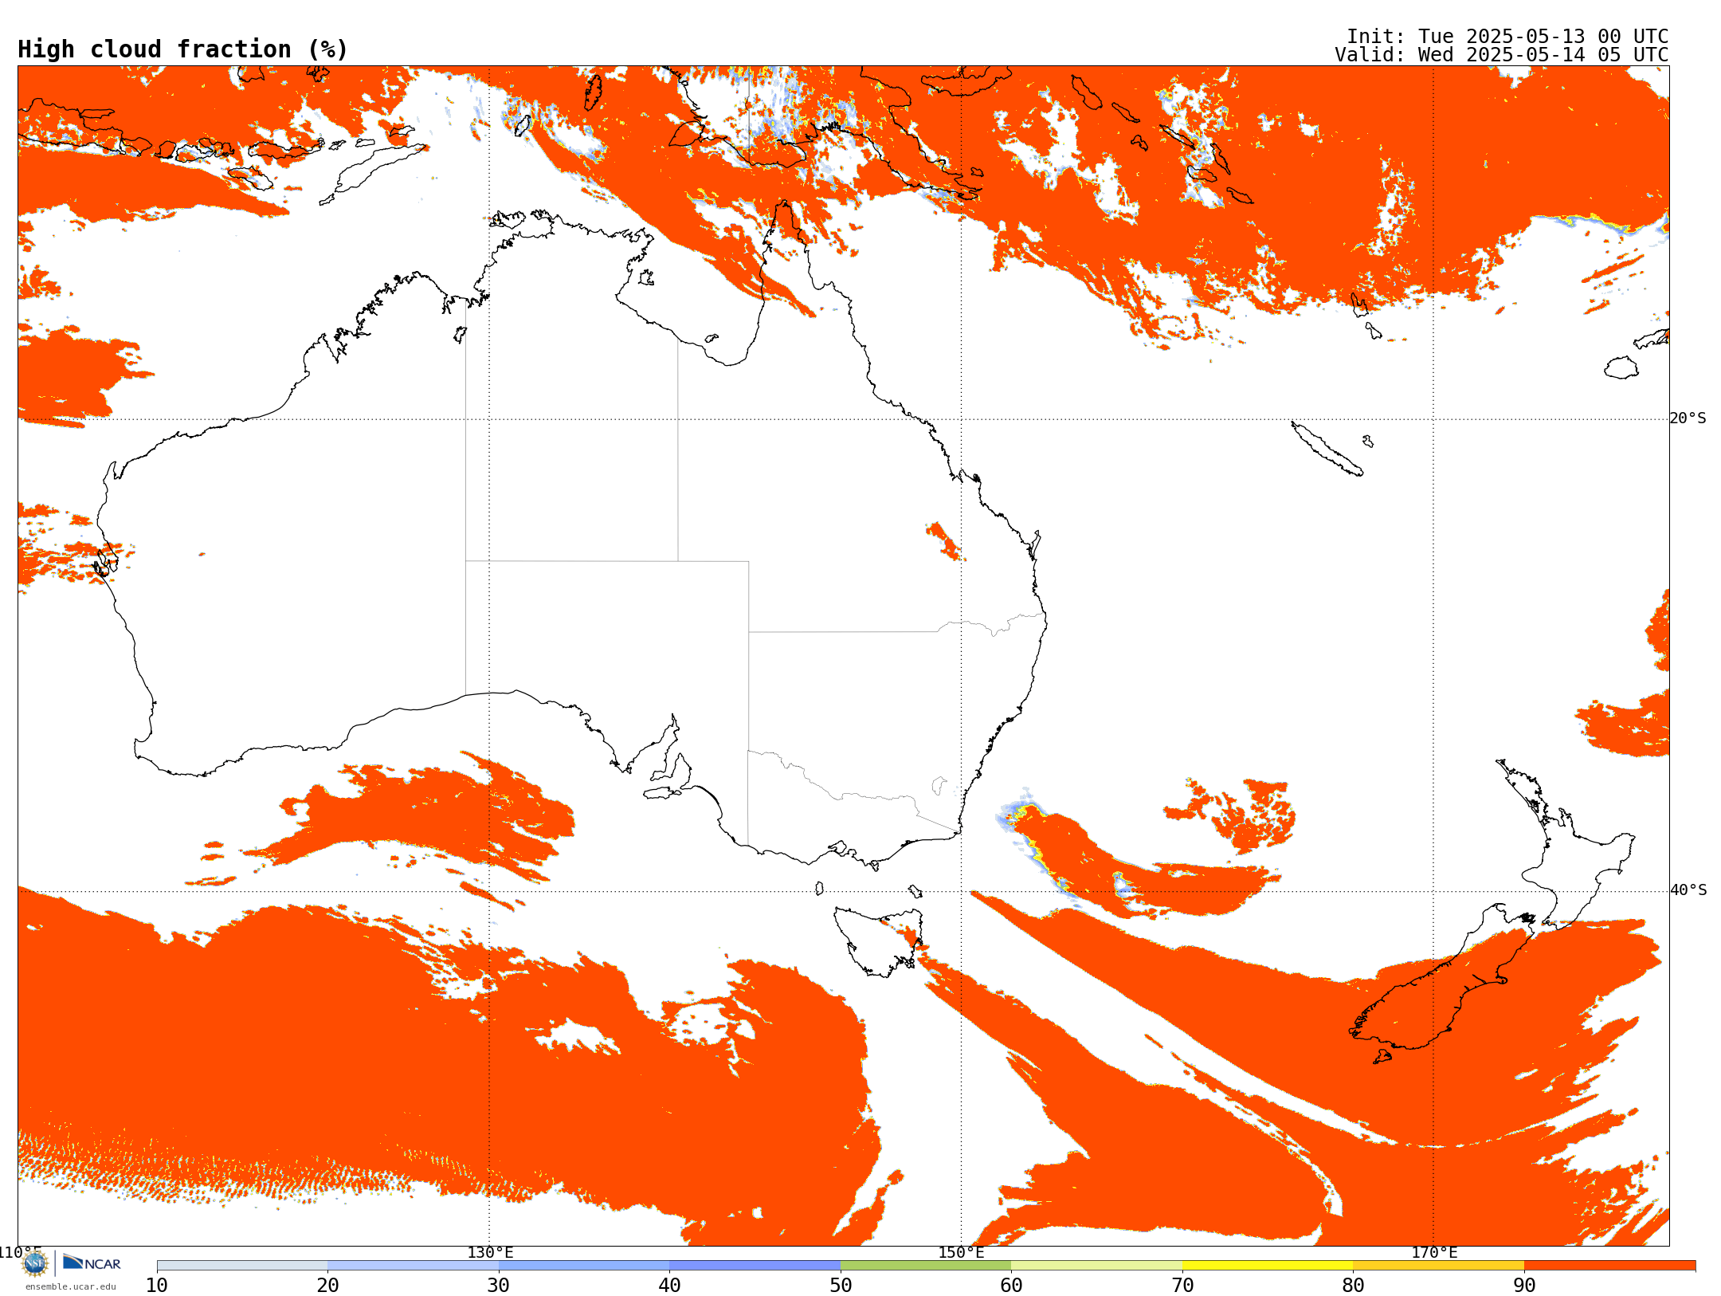Viewport: 1721px width, 1296px height.
Task: Click the colorbar tick label 60
Action: pos(1011,1285)
